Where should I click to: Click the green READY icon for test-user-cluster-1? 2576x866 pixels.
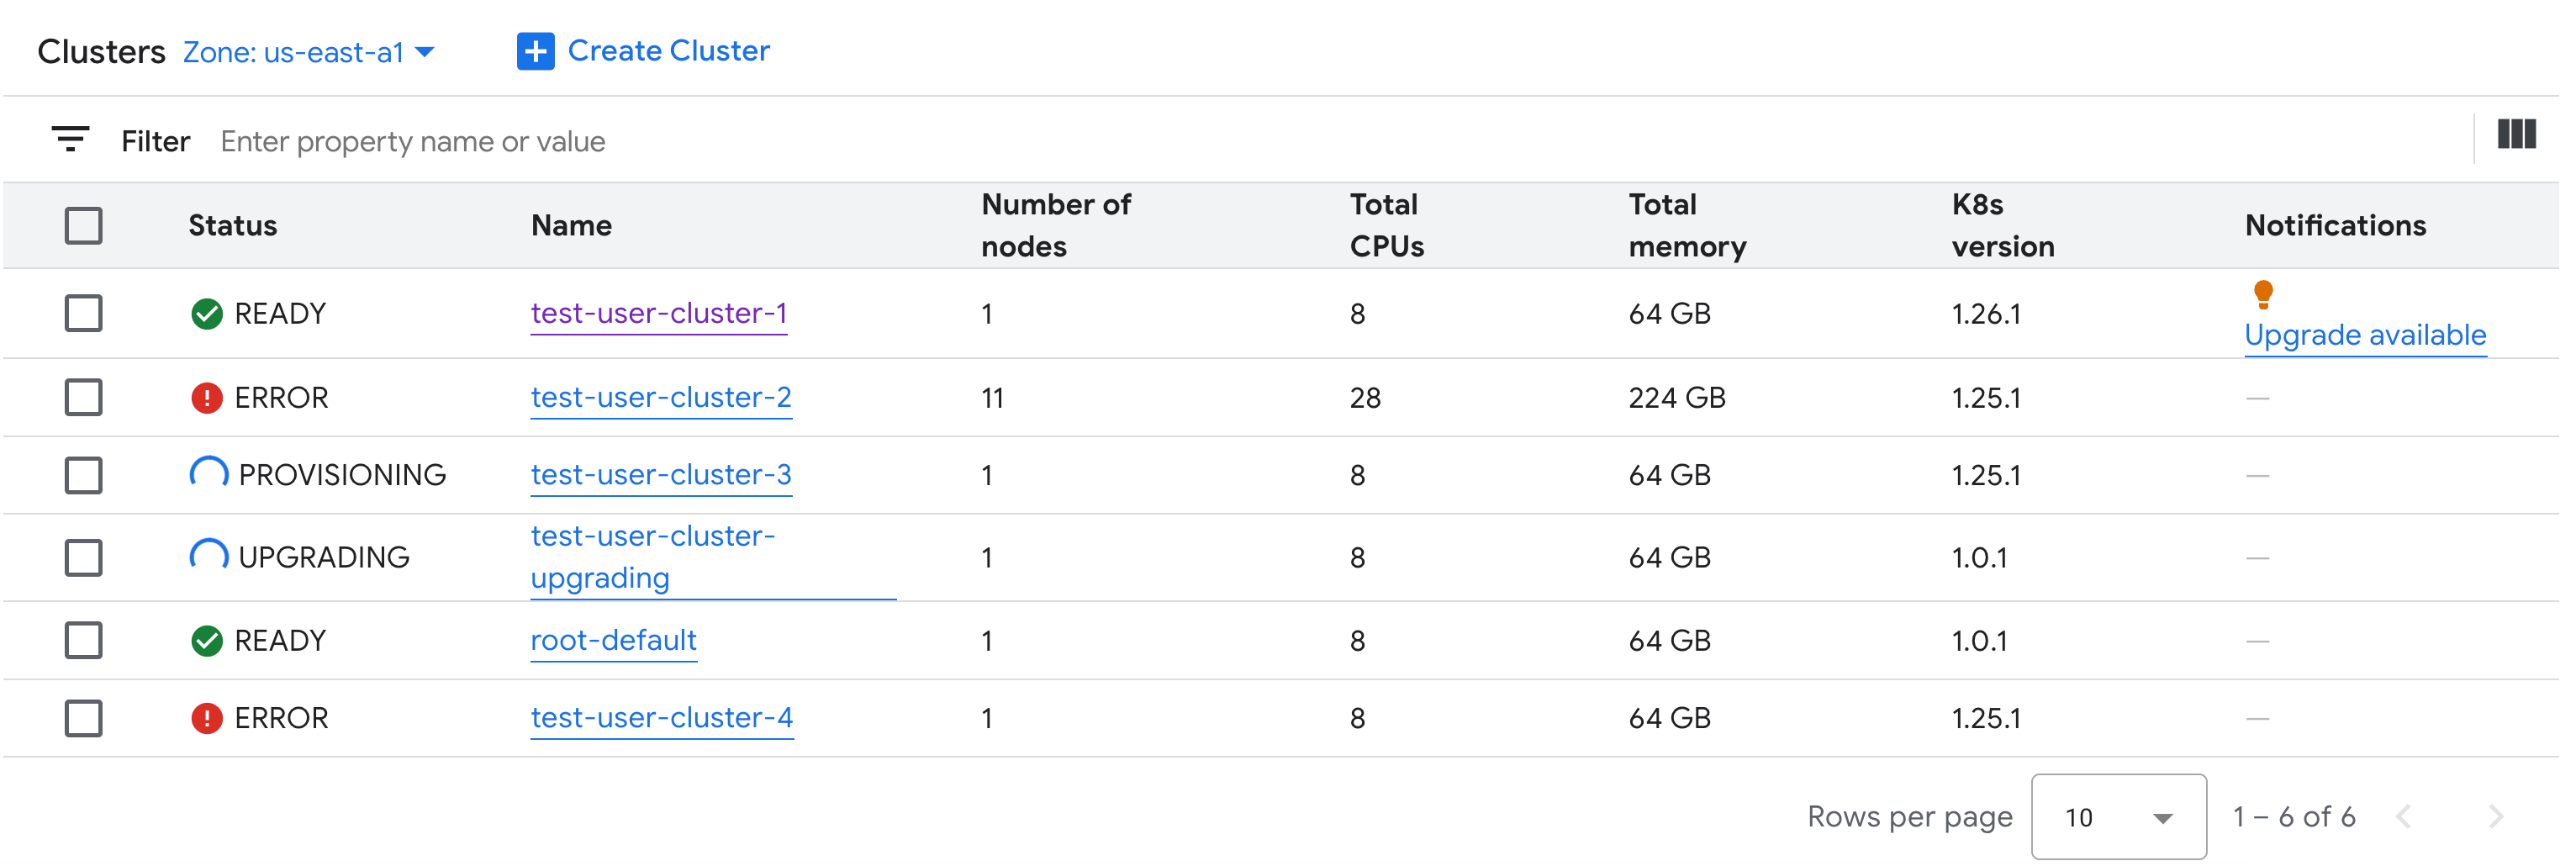pyautogui.click(x=207, y=313)
